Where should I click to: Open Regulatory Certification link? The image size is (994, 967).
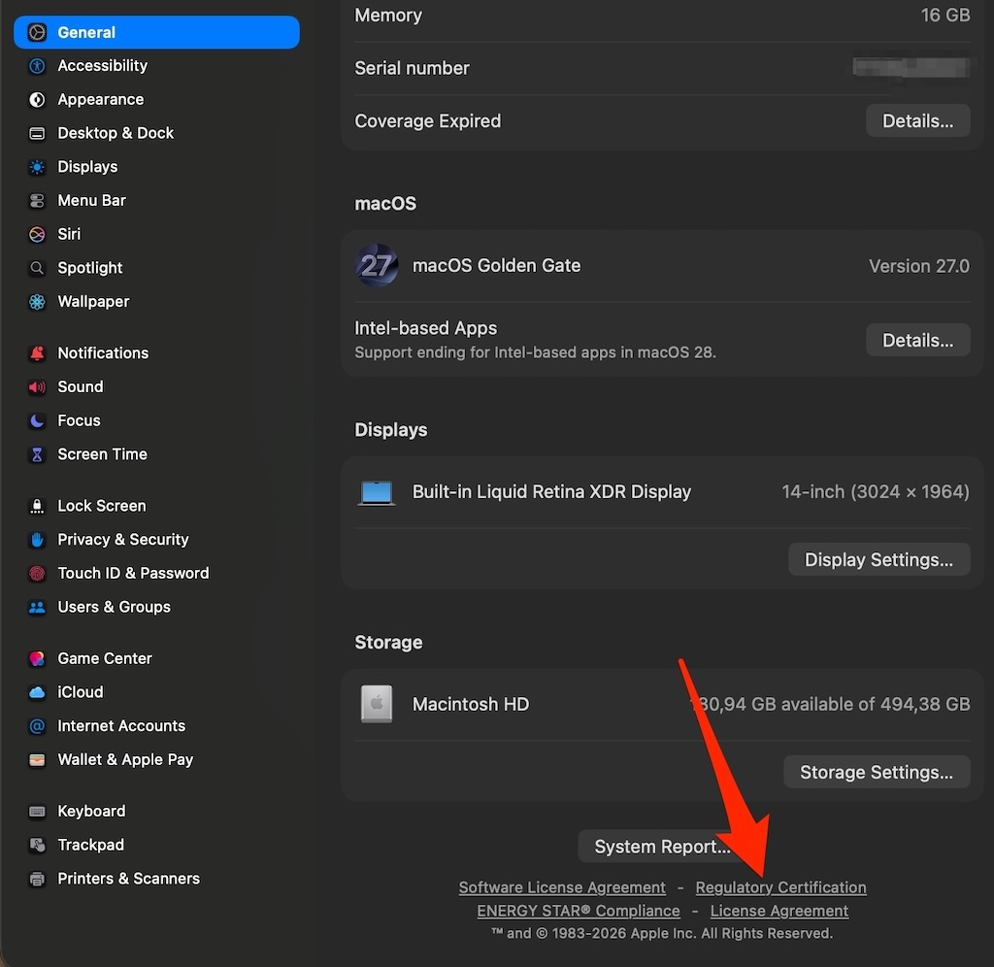coord(780,887)
